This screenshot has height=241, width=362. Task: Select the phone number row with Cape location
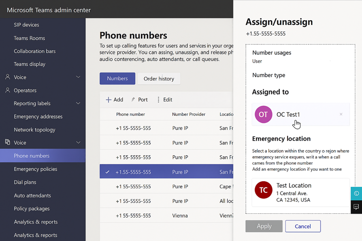click(x=166, y=186)
